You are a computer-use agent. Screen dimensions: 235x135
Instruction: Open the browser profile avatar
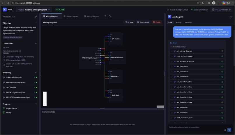click(x=214, y=3)
